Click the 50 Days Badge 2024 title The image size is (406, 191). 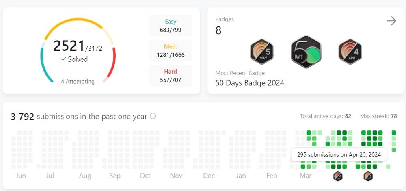pos(250,83)
